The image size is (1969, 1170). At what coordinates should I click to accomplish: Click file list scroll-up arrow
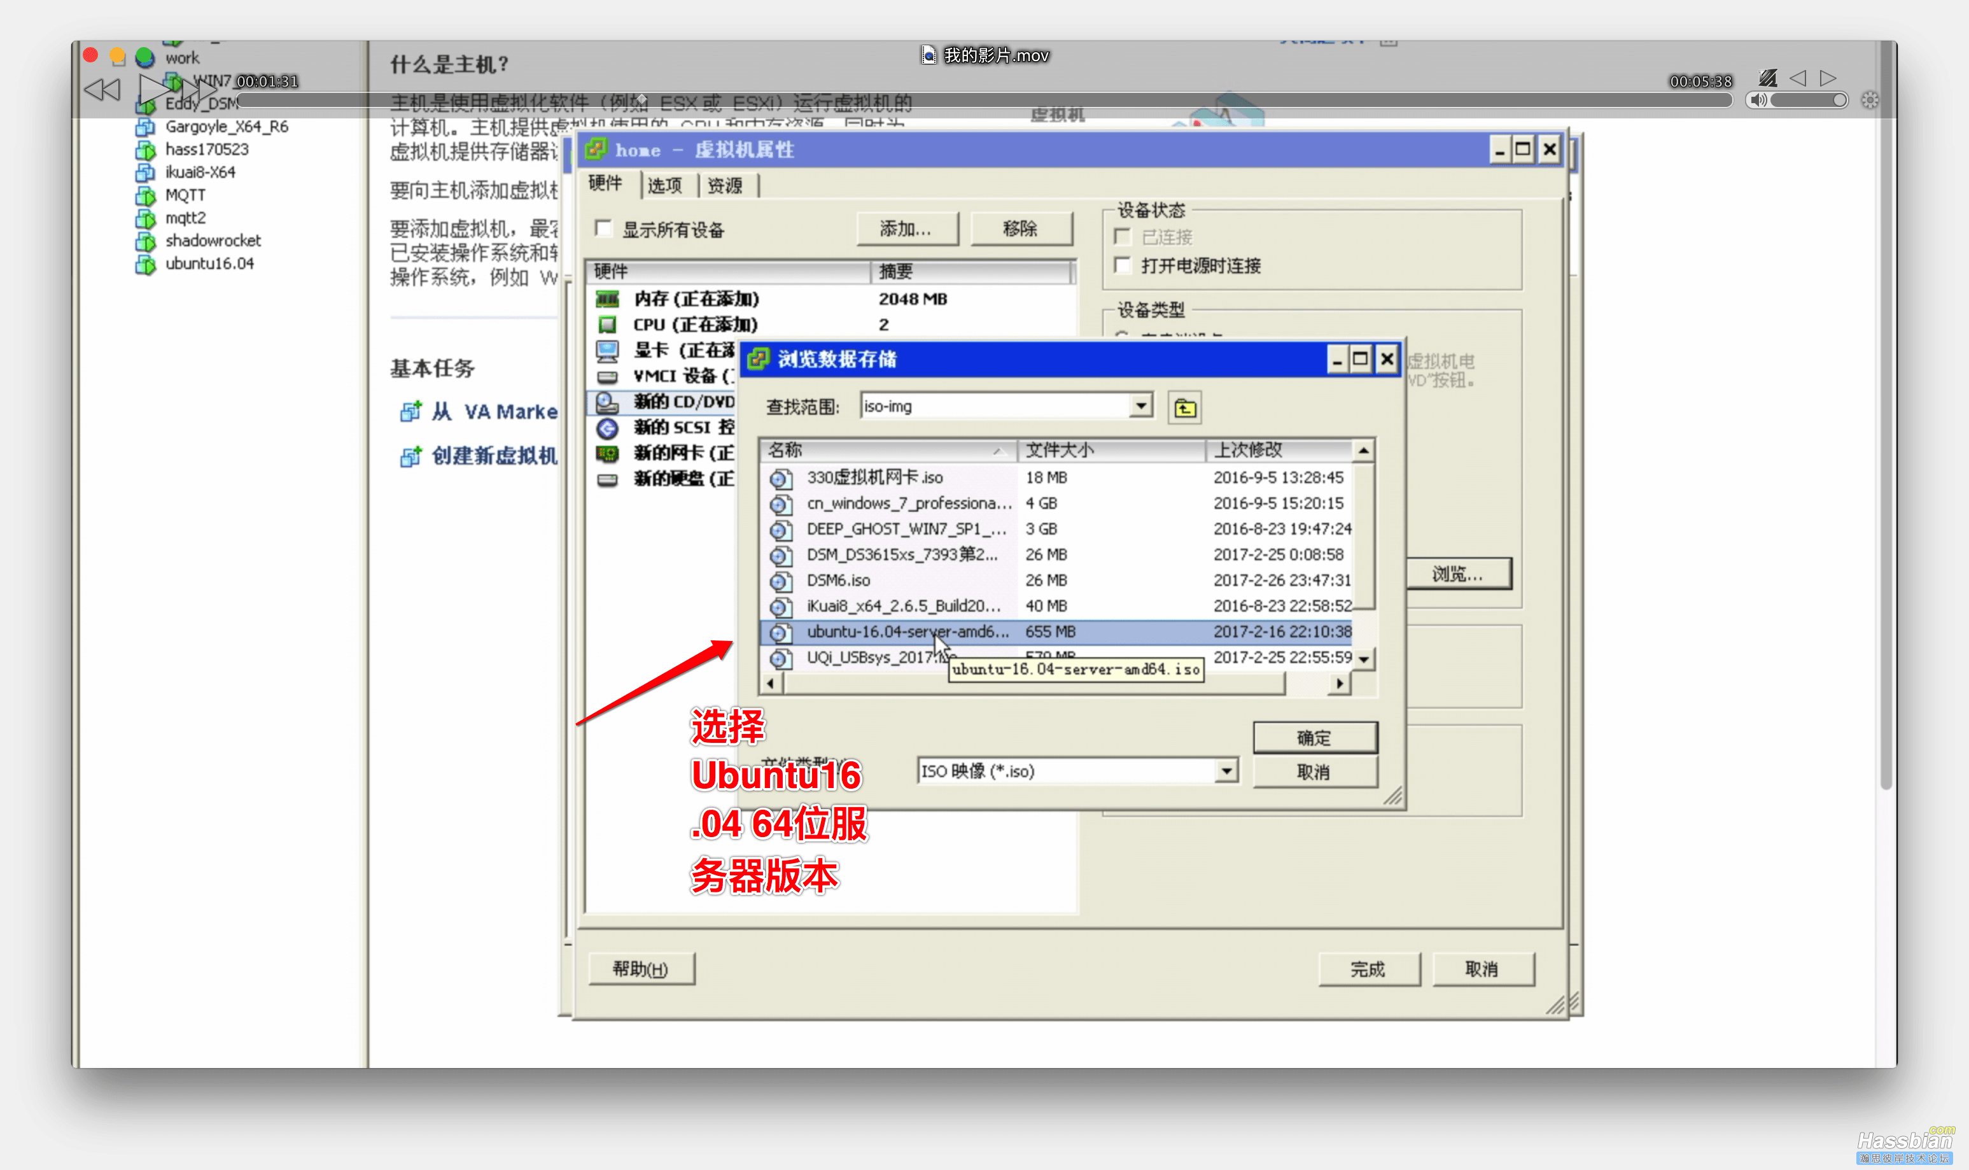pos(1364,450)
